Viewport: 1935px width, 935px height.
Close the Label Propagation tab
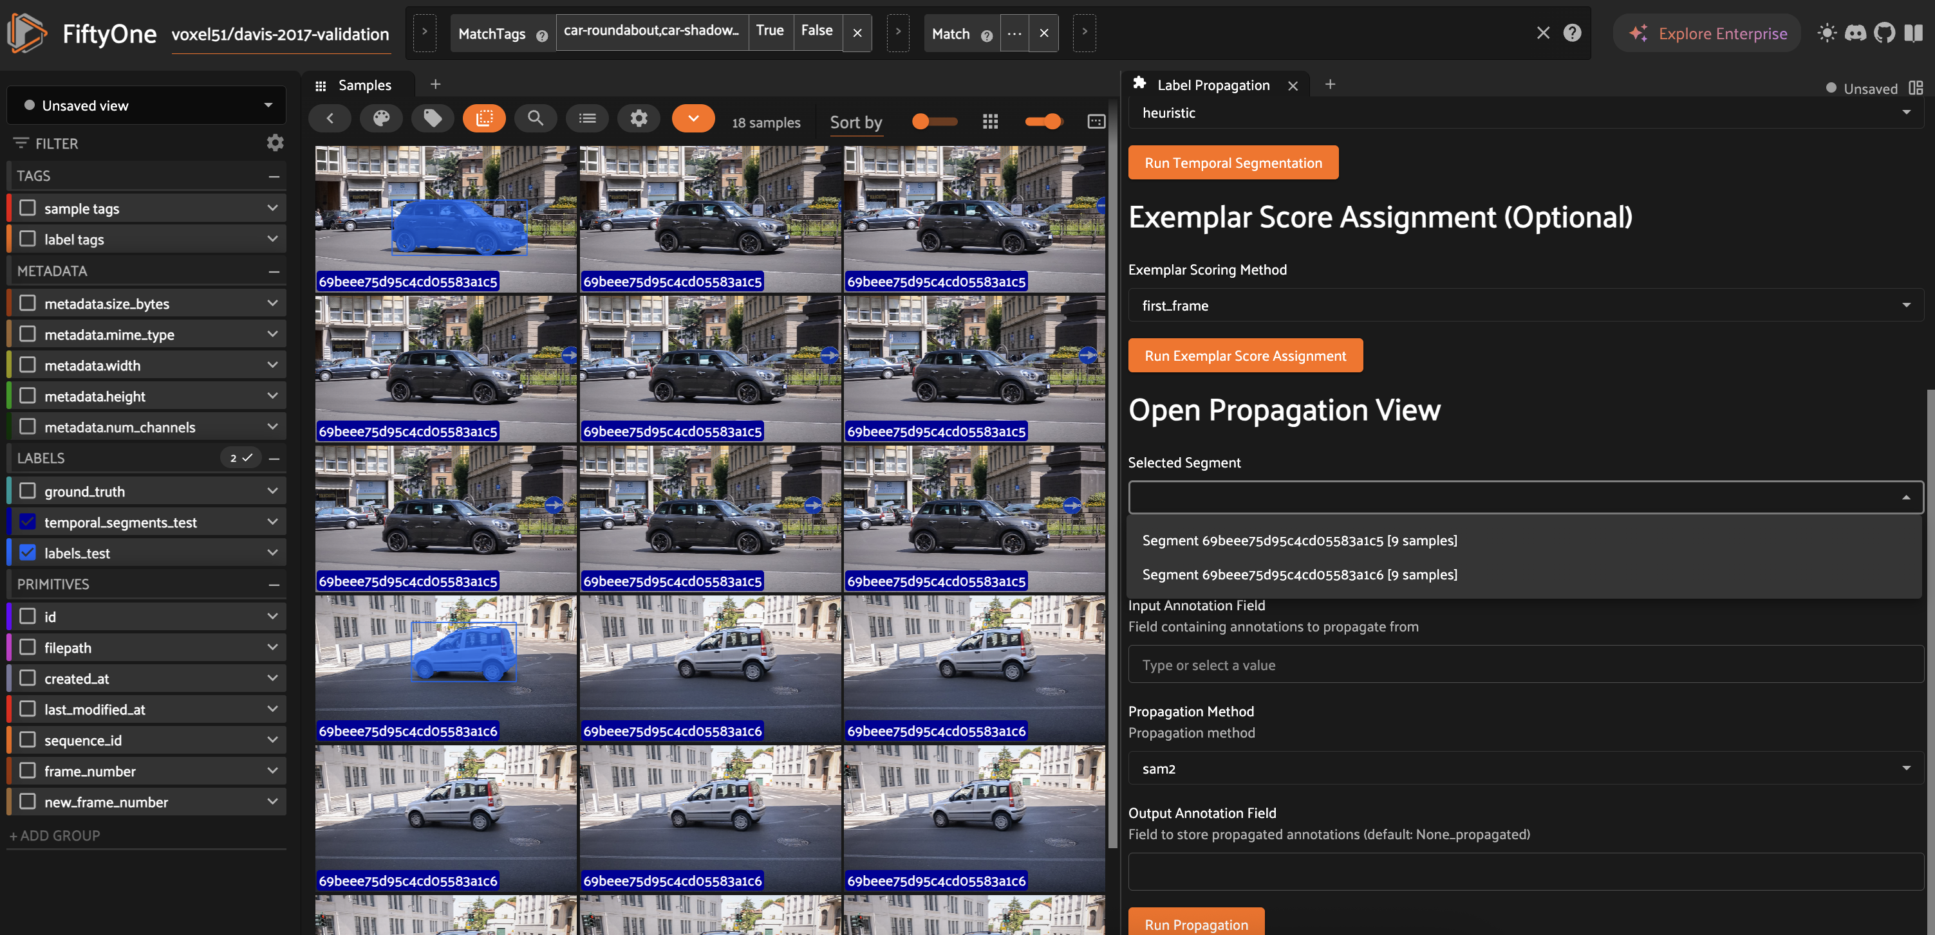1293,86
